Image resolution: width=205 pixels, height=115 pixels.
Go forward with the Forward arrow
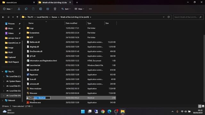(x=8, y=17)
